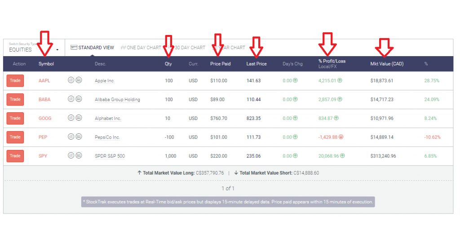Open the bar chart icon for SPY

pyautogui.click(x=71, y=155)
